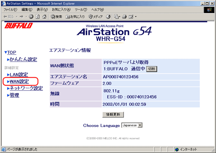Screen dimensions: 216x153
Task: Open the 検索 search toolbar button
Action: tap(57, 17)
